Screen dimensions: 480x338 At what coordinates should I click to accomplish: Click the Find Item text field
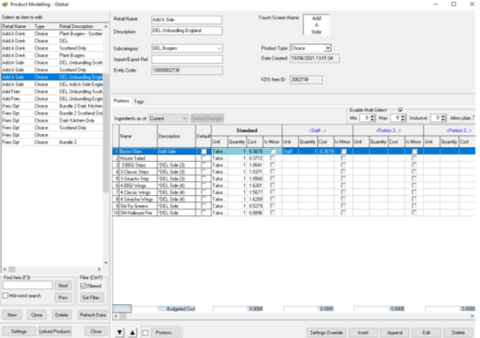(x=28, y=286)
